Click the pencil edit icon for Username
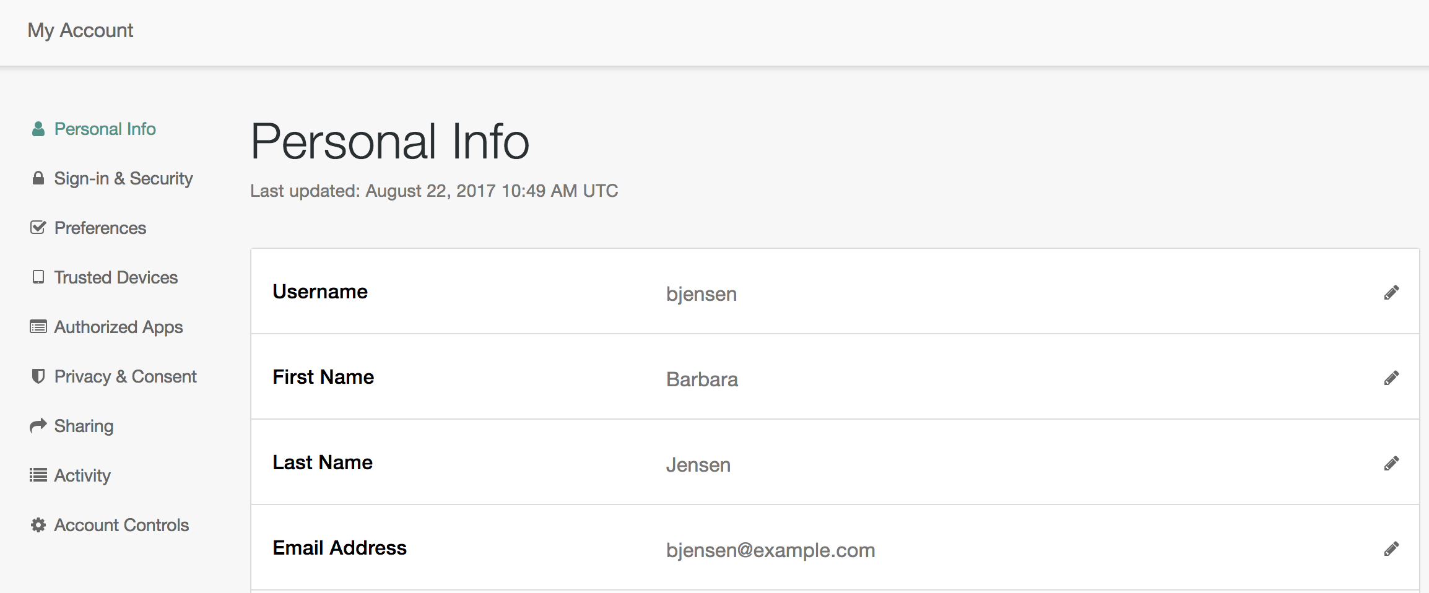This screenshot has height=593, width=1429. click(1391, 293)
